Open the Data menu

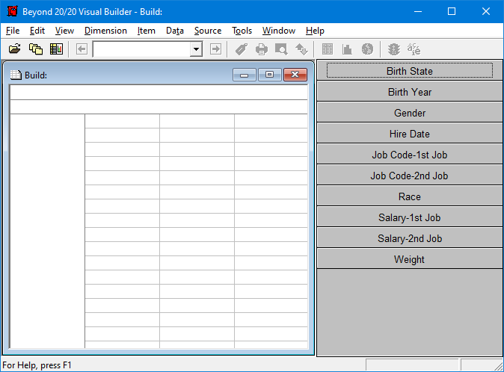point(175,31)
